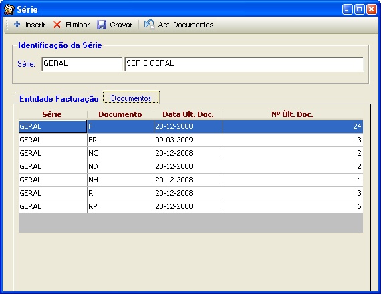This screenshot has height=294, width=381.
Task: Sort by the Documento column header
Action: click(120, 114)
